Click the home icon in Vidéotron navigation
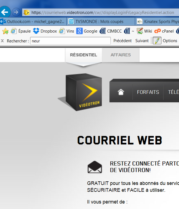The width and height of the screenshot is (179, 209). (121, 92)
